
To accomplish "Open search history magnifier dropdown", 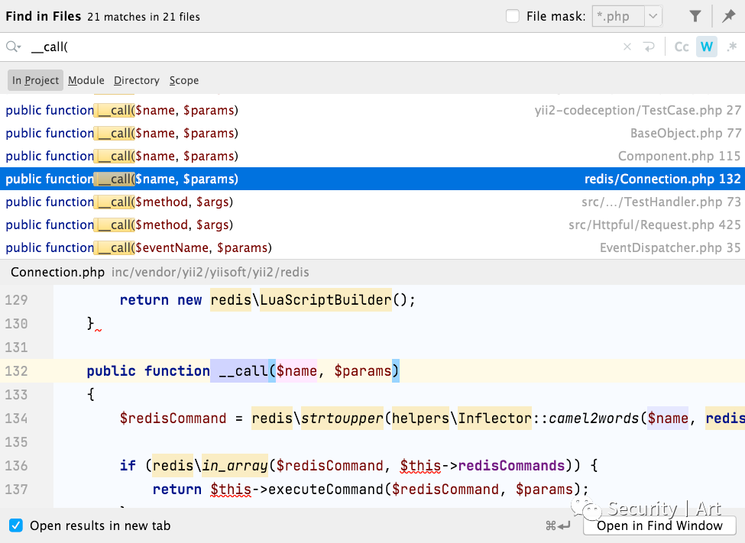I will [x=13, y=47].
